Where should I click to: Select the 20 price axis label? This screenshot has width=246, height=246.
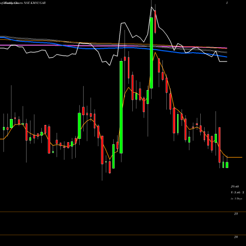tap(236, 237)
